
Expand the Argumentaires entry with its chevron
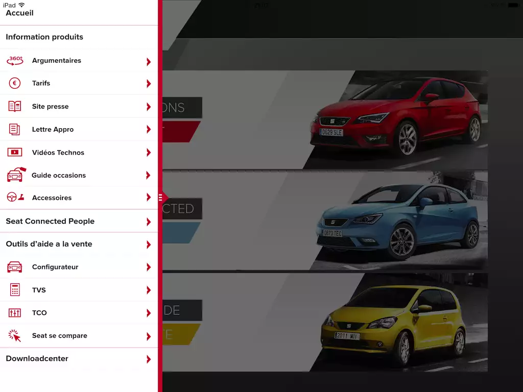(x=148, y=60)
